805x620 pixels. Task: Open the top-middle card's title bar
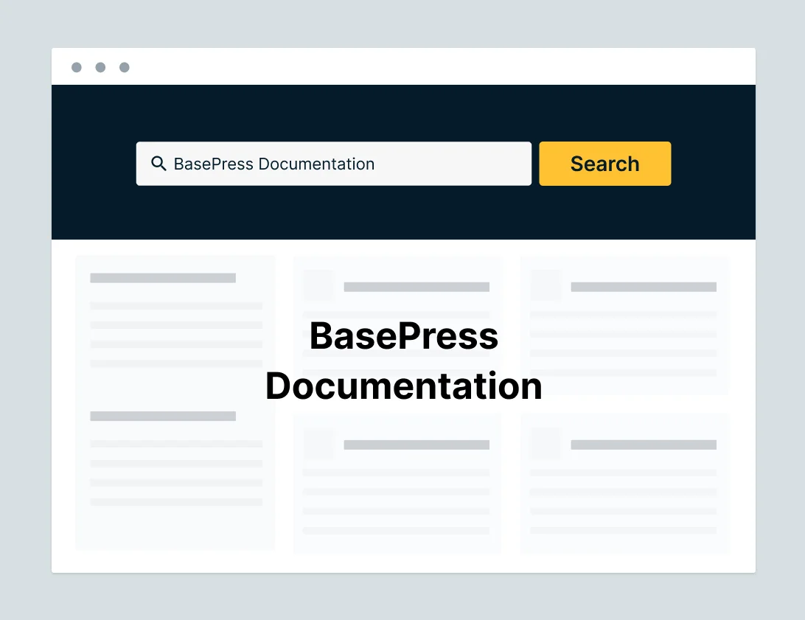click(417, 287)
